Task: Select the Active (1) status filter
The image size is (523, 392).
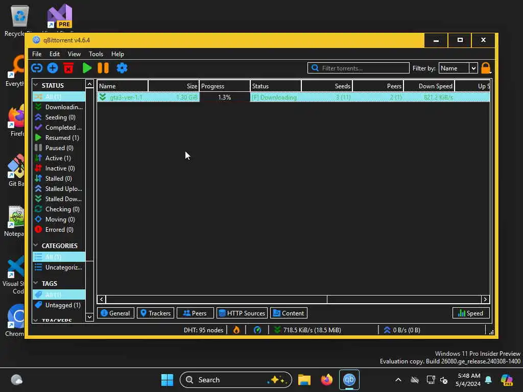Action: click(x=59, y=158)
